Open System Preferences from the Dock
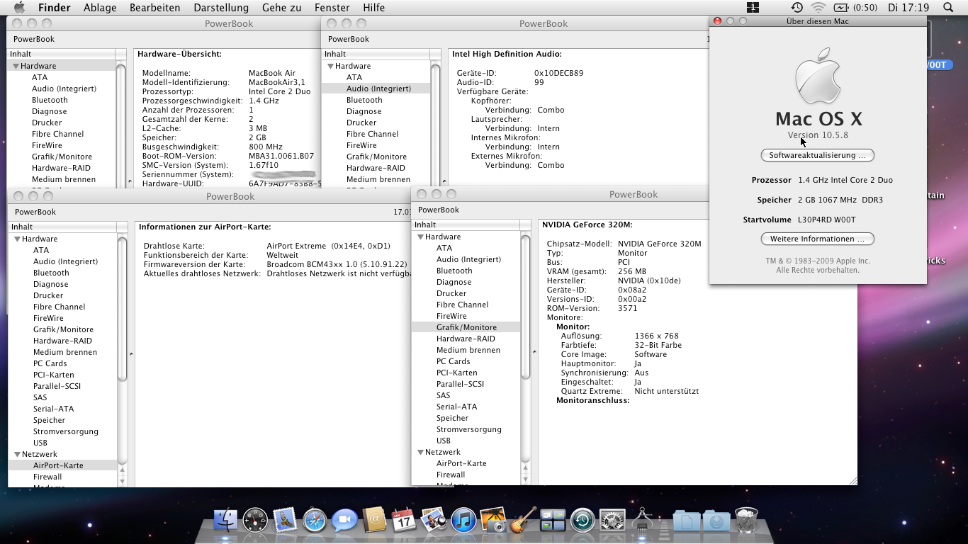 click(x=612, y=521)
